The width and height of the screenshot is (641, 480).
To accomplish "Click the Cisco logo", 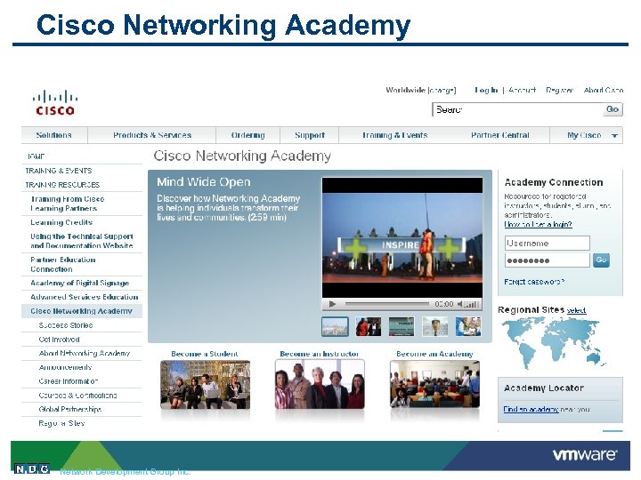I will coord(55,104).
